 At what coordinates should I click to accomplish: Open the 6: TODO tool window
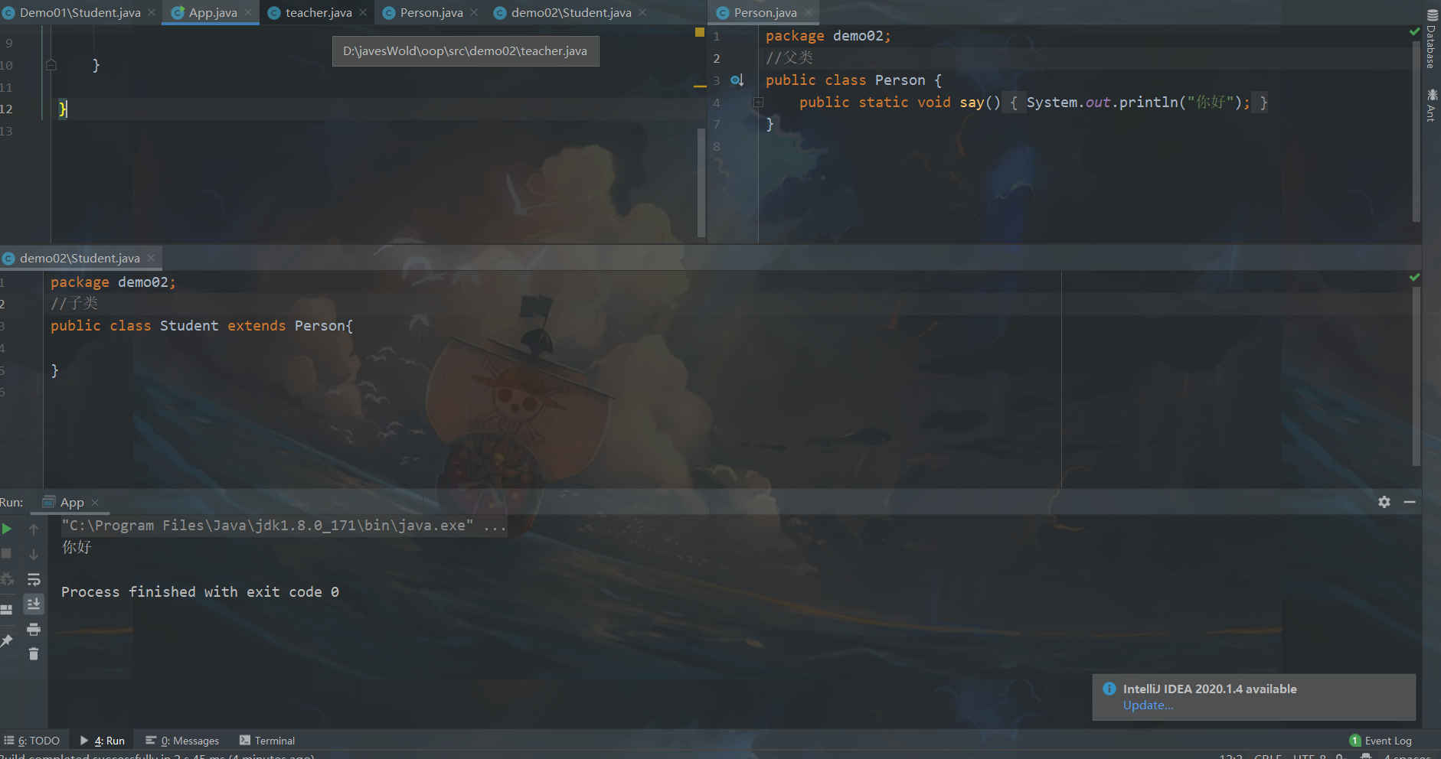(x=32, y=741)
